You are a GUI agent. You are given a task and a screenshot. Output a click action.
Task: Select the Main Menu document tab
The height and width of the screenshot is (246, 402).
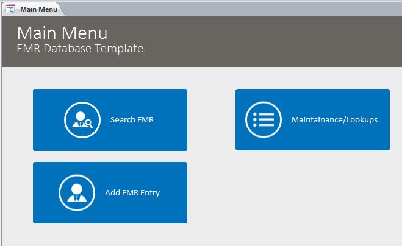[34, 9]
